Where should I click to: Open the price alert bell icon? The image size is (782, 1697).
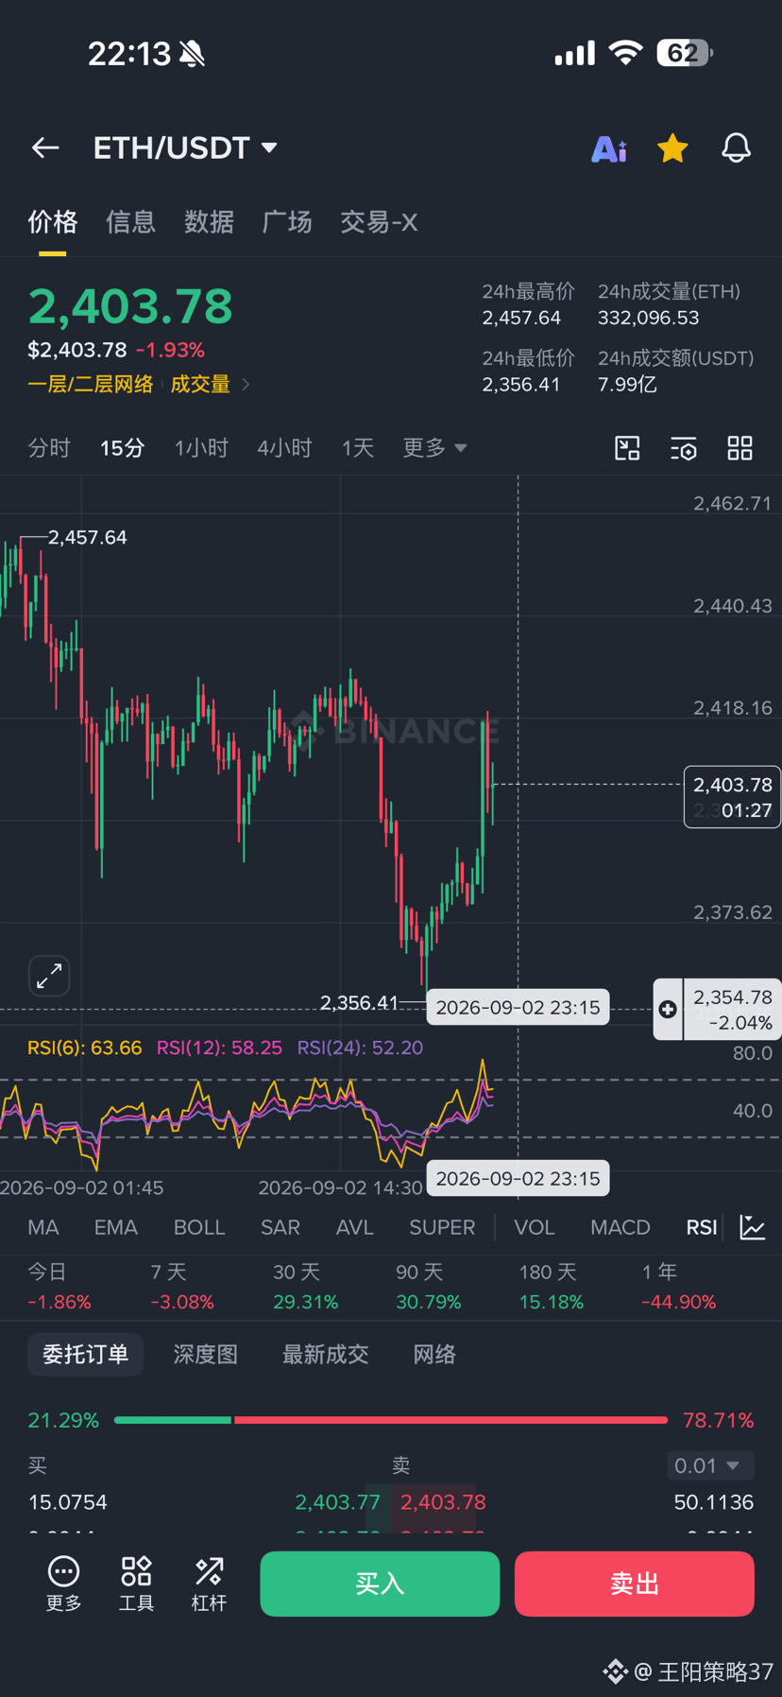[x=737, y=147]
